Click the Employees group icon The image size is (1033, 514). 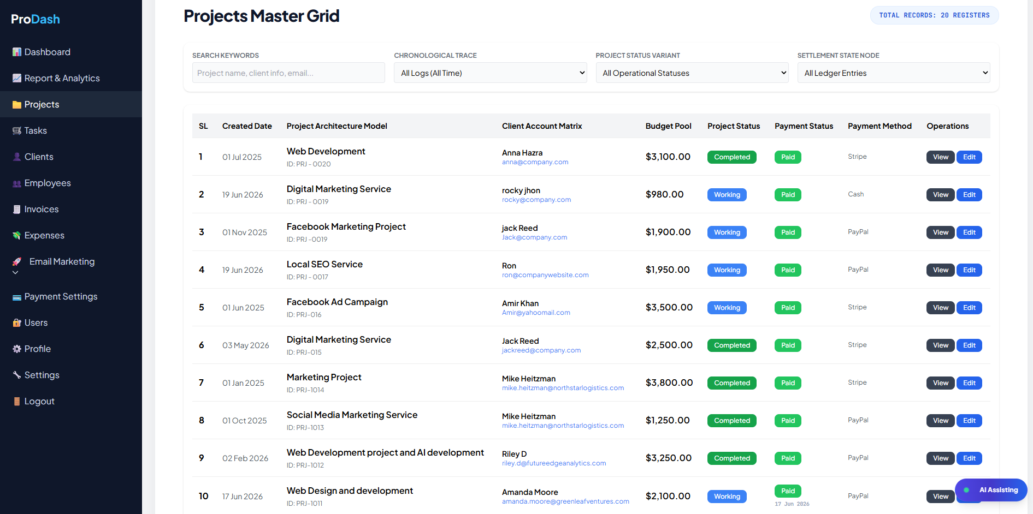(17, 183)
